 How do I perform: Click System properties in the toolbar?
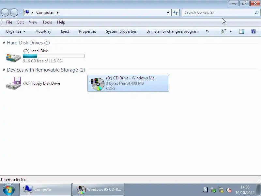121,31
